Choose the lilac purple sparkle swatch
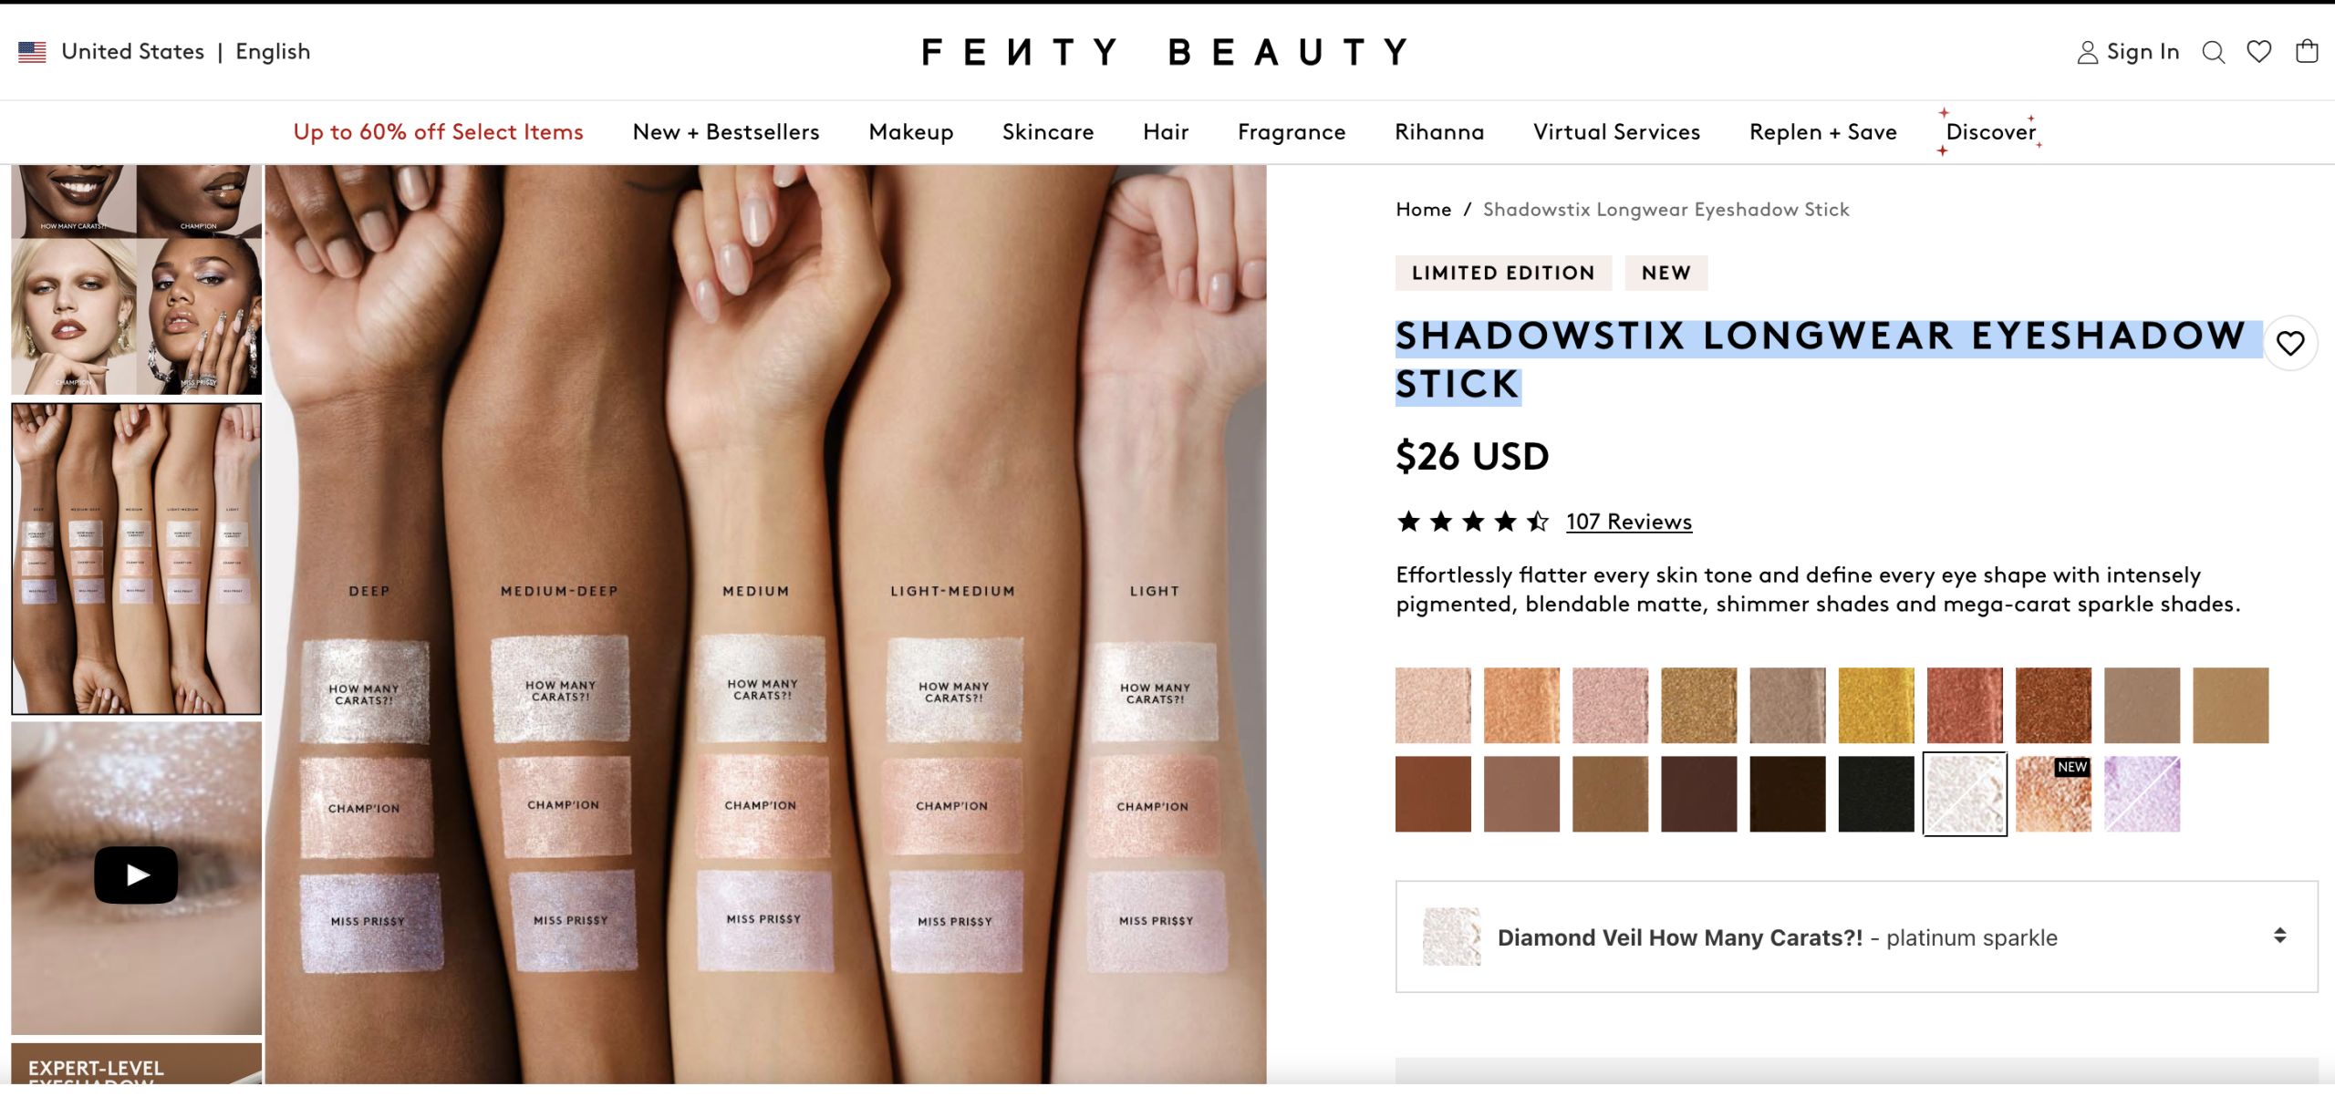 [2142, 794]
